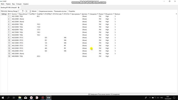Open the Mail app in taskbar
This screenshot has width=178, height=100.
pyautogui.click(x=26, y=97)
